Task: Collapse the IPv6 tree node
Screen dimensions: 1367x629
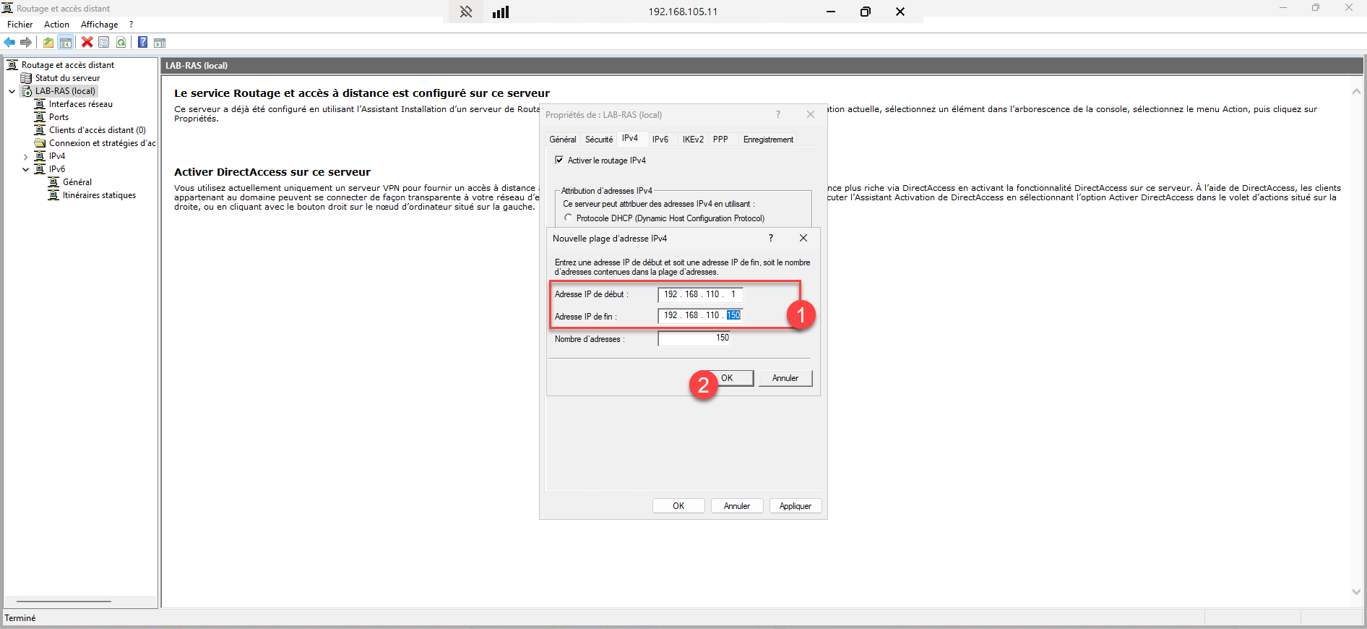Action: pyautogui.click(x=25, y=169)
